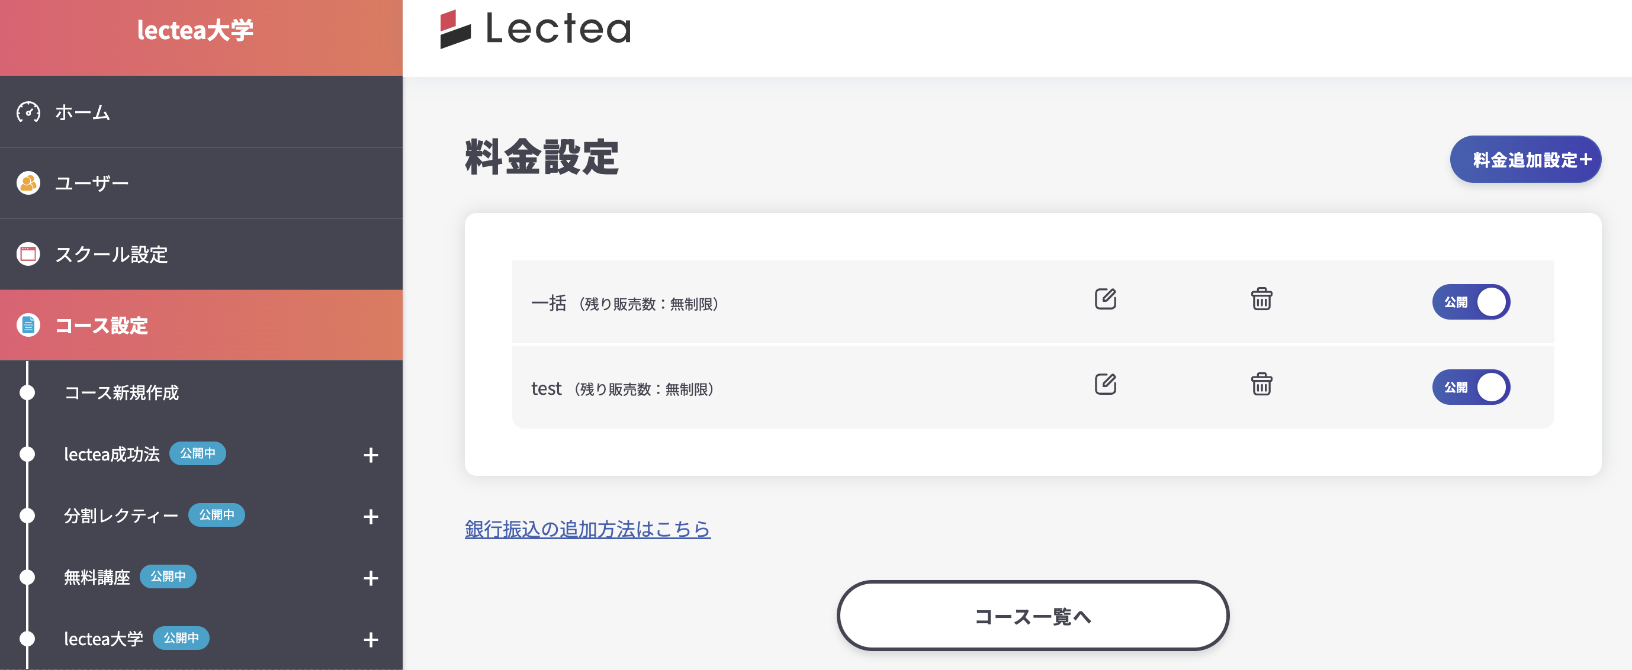
Task: Click the 料金追加設定＋ button
Action: pos(1526,160)
